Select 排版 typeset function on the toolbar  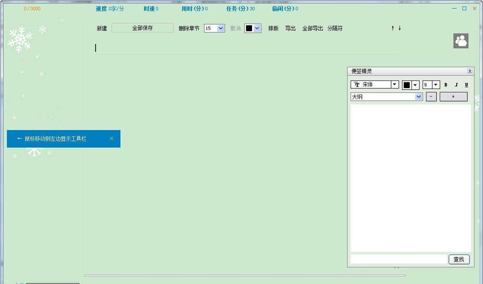[272, 28]
